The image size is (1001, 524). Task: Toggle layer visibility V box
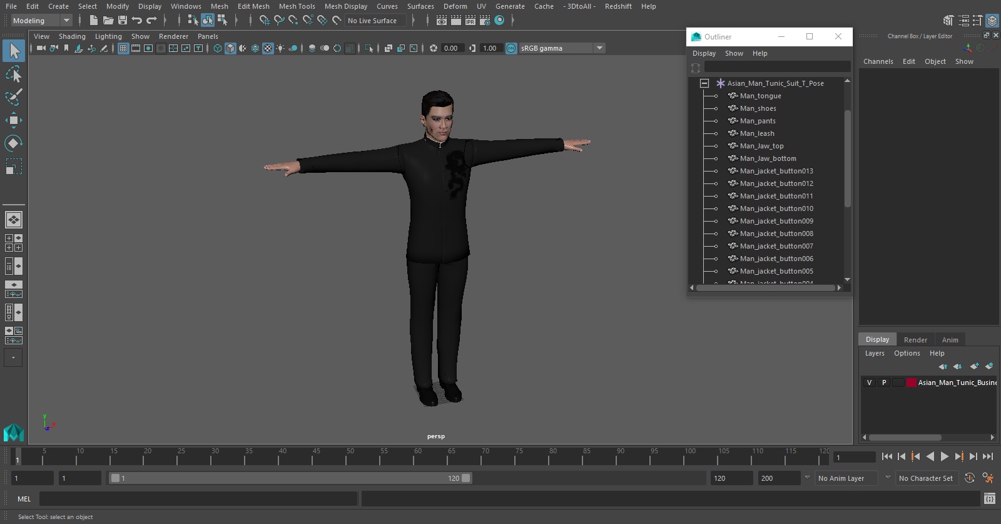pos(869,383)
